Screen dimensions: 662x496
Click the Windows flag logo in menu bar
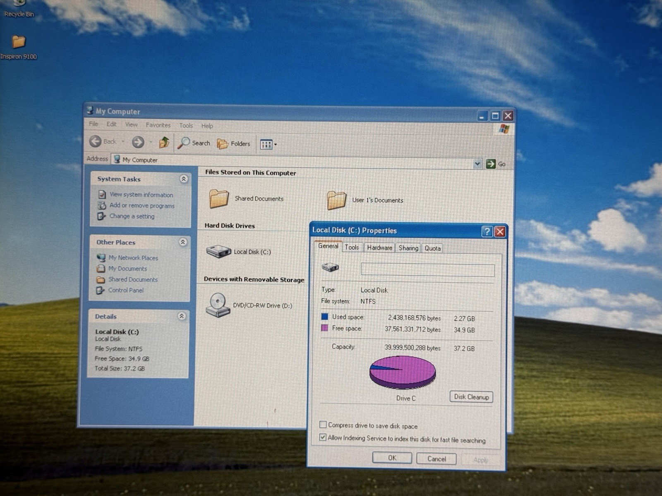(504, 129)
